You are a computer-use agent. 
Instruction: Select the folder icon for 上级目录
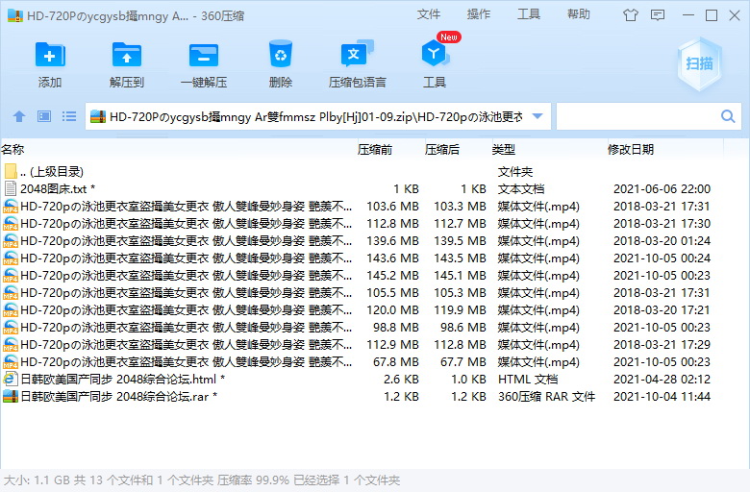pos(11,171)
